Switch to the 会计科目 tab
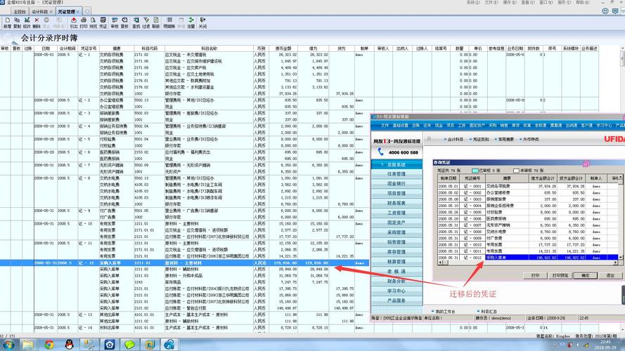This screenshot has width=625, height=351. pos(39,12)
